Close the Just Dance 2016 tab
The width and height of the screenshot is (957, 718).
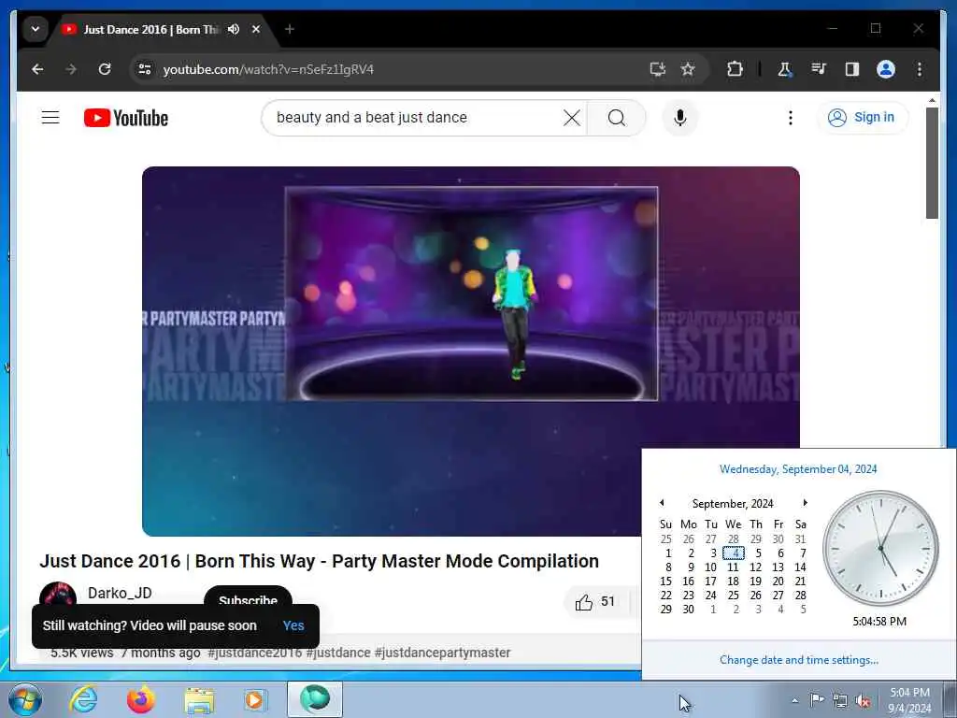(x=256, y=29)
